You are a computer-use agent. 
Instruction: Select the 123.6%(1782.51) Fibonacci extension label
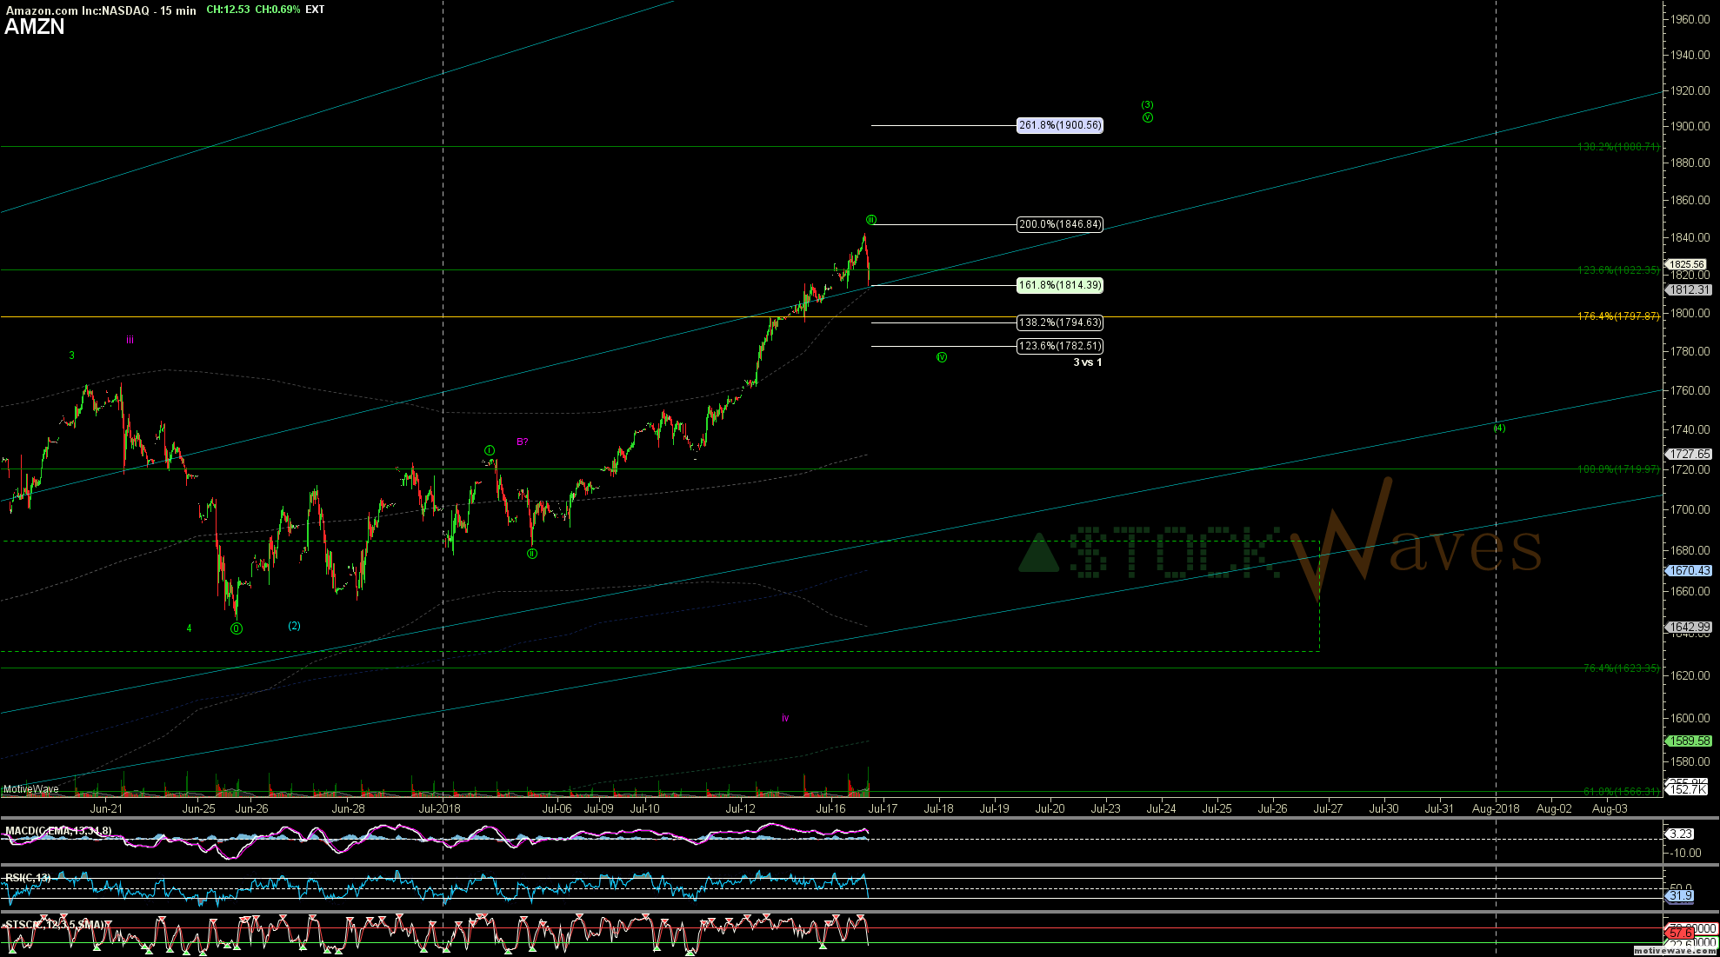[x=1060, y=346]
